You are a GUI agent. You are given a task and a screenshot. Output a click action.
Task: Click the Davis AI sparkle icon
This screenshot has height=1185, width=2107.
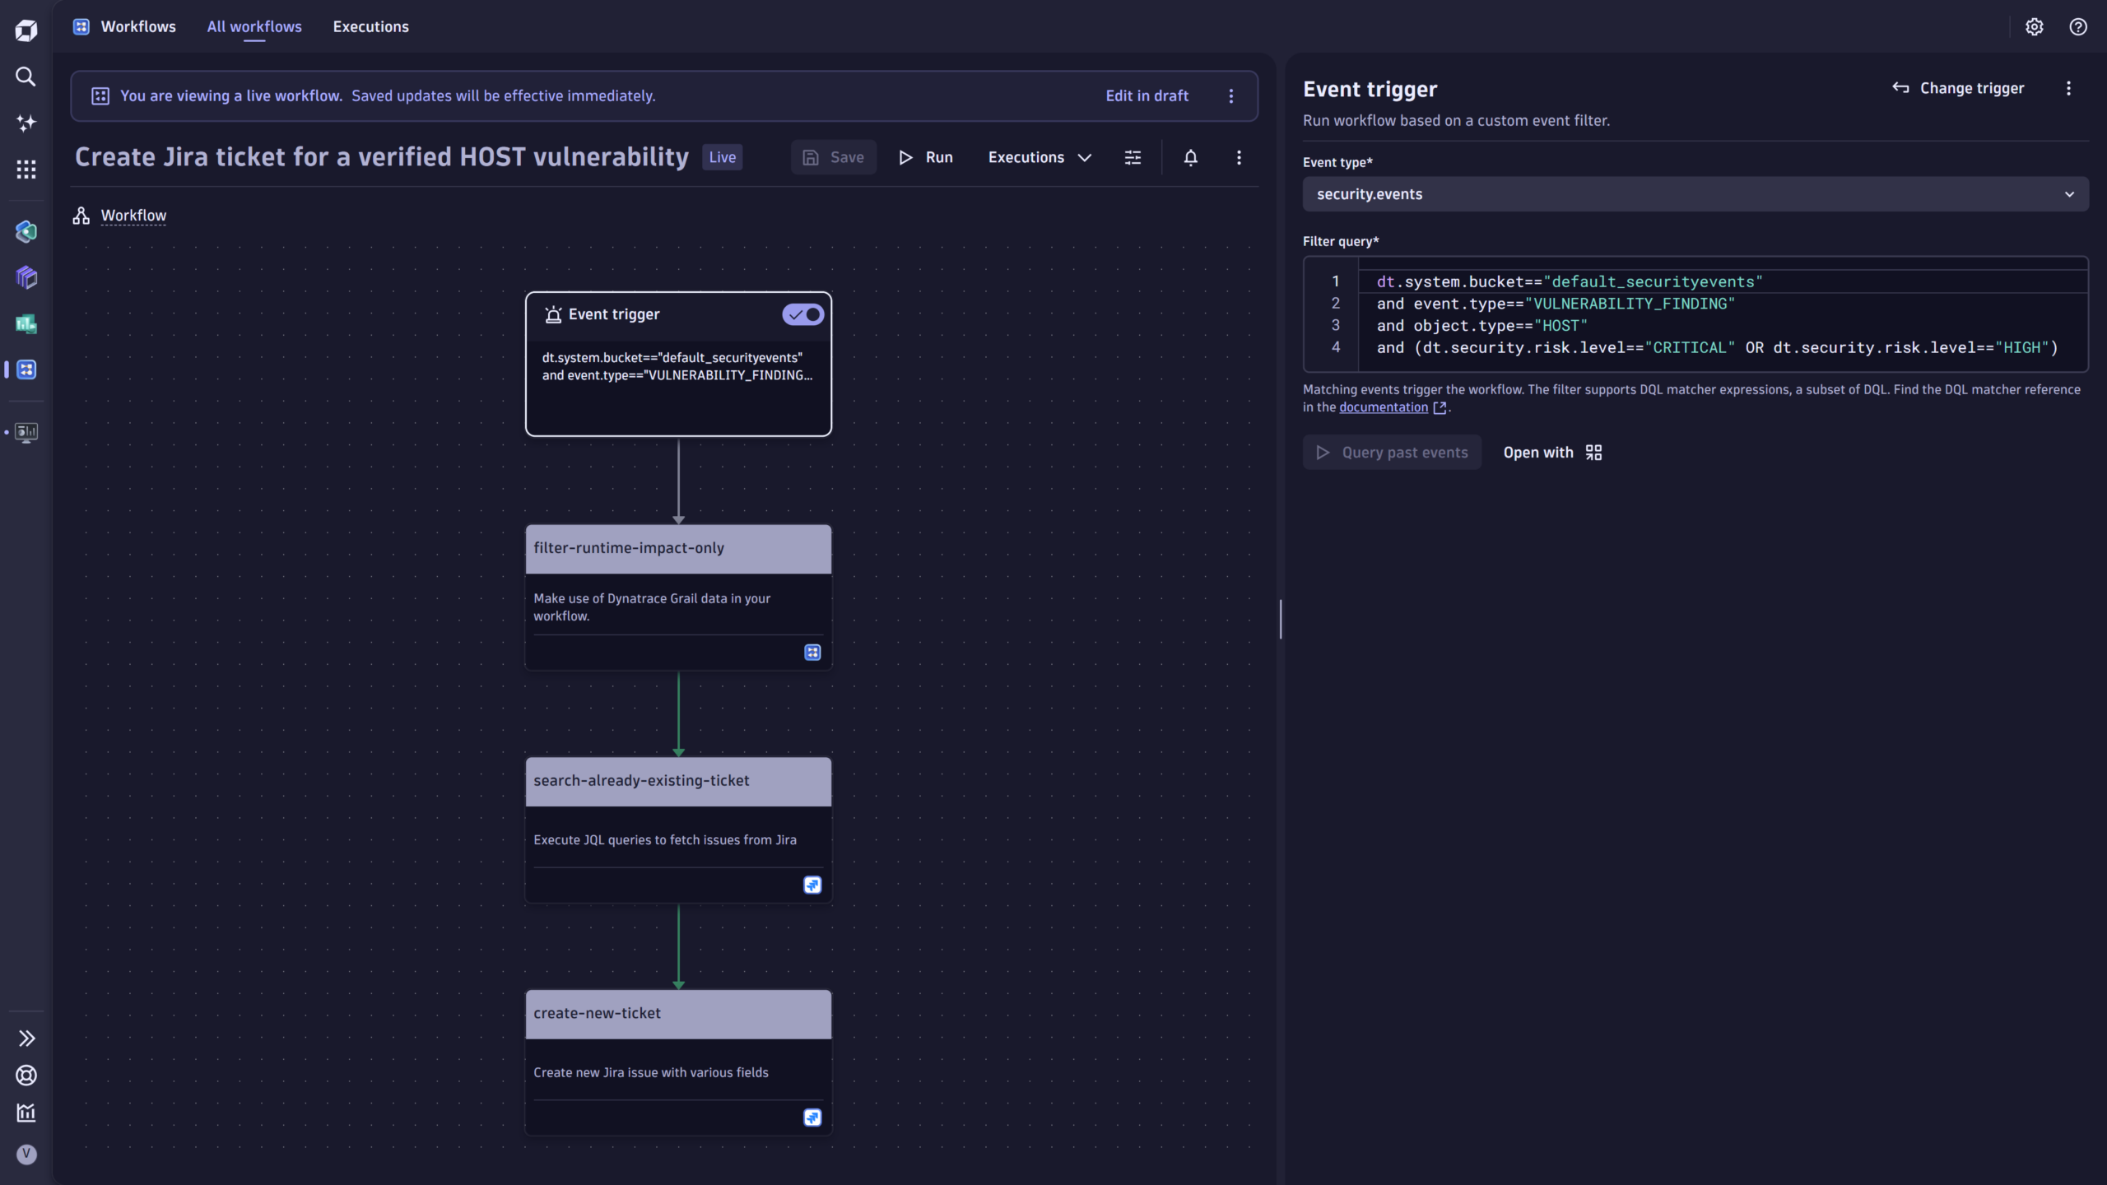pos(26,123)
